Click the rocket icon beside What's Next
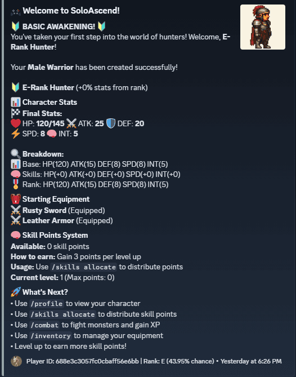The width and height of the screenshot is (296, 377). [x=16, y=292]
